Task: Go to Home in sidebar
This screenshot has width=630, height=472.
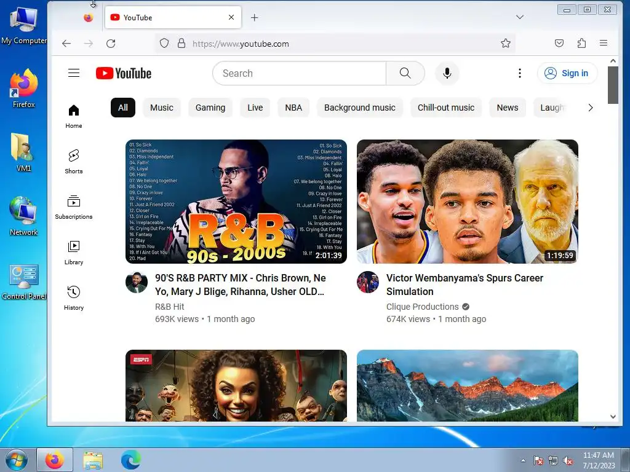Action: [74, 116]
